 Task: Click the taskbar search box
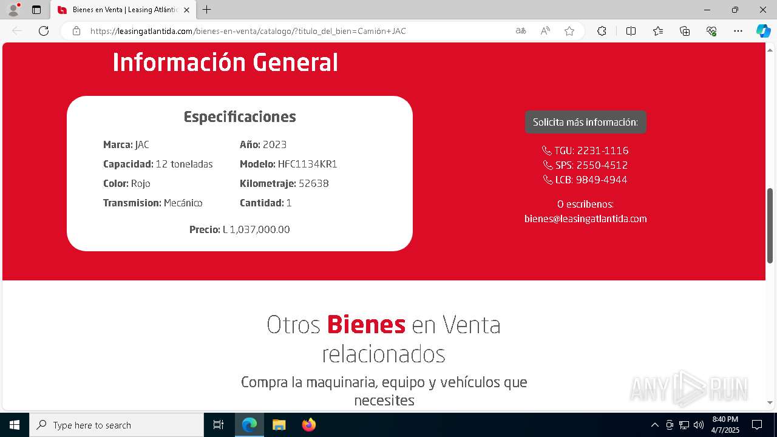pos(117,425)
